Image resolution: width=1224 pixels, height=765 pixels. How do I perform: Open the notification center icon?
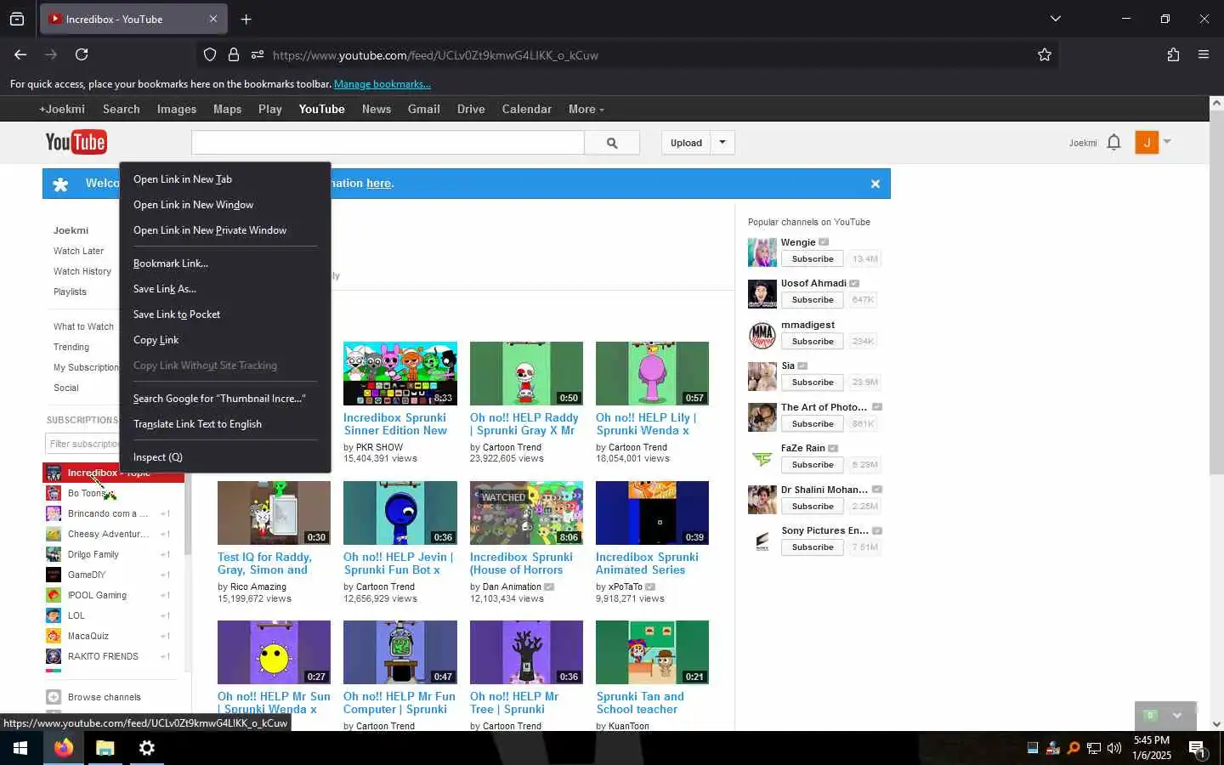click(1197, 749)
